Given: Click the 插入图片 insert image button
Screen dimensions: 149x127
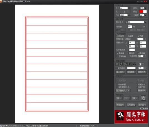Looking at the screenshot, I should click(120, 72).
